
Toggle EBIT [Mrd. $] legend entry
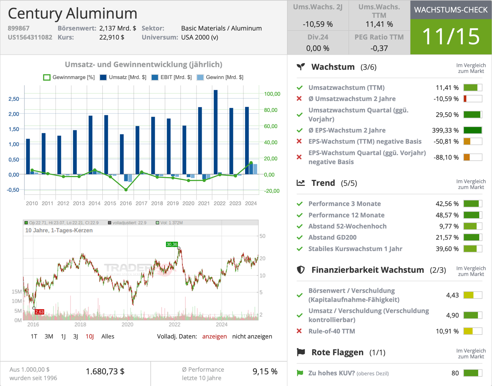coord(171,77)
